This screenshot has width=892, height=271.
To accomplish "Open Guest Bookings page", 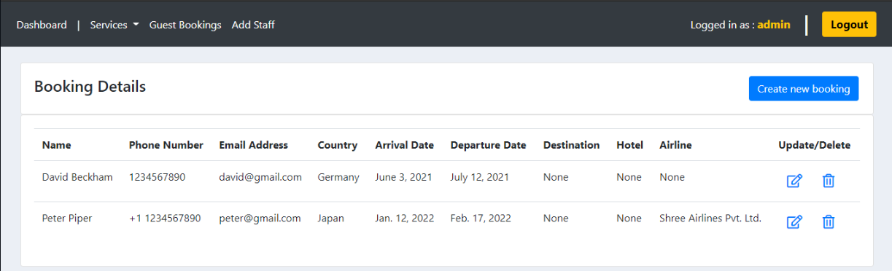I will pyautogui.click(x=185, y=25).
